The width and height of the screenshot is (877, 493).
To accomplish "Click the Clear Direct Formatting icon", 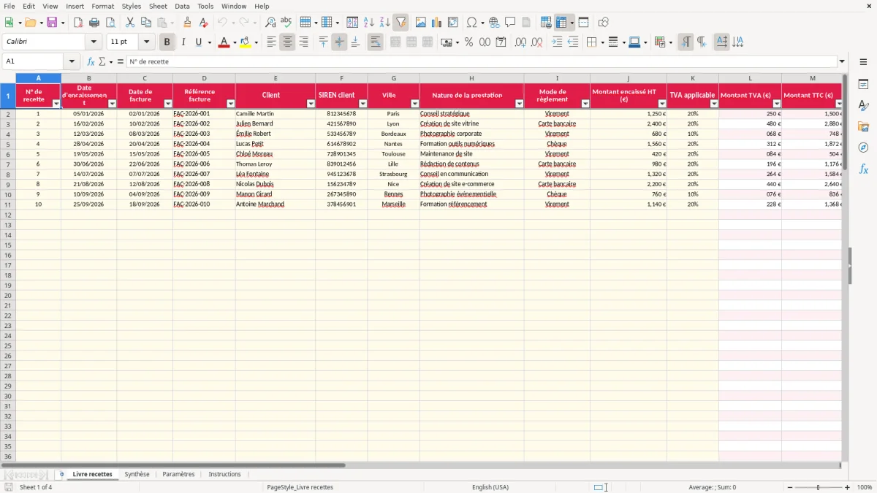I will [203, 23].
